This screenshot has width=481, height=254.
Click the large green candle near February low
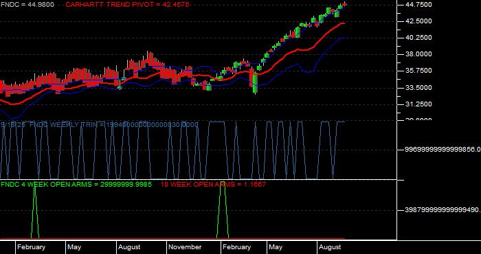tap(255, 83)
